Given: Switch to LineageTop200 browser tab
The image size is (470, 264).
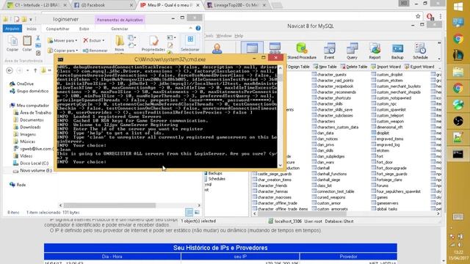Looking at the screenshot, I should tap(236, 5).
